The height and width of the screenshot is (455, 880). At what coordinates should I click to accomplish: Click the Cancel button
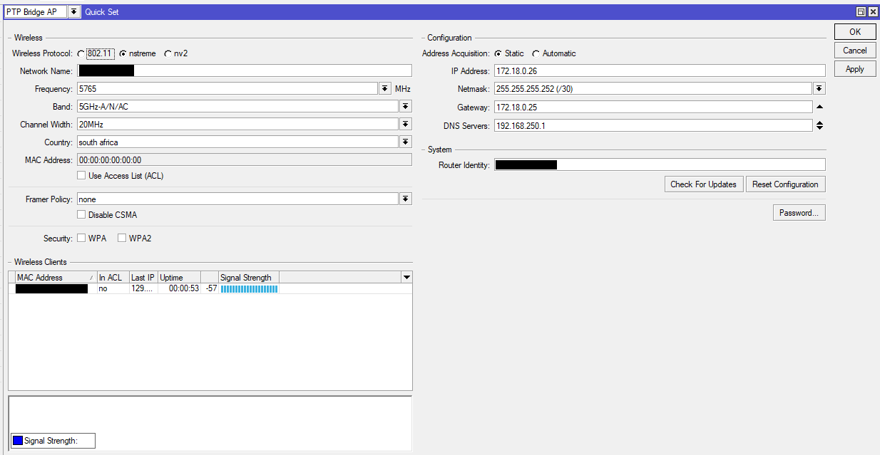click(854, 51)
